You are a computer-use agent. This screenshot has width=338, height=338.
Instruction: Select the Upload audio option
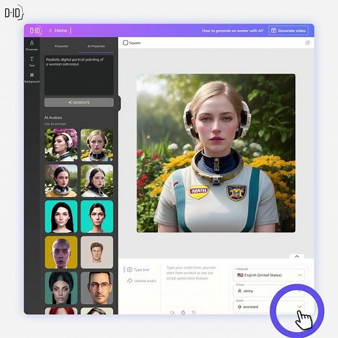click(142, 281)
